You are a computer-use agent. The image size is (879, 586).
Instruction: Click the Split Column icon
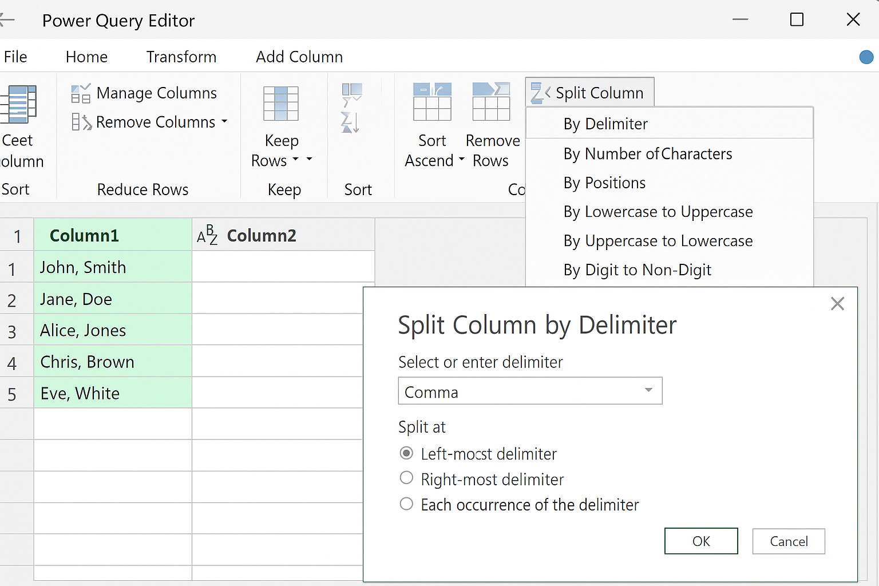coord(540,93)
